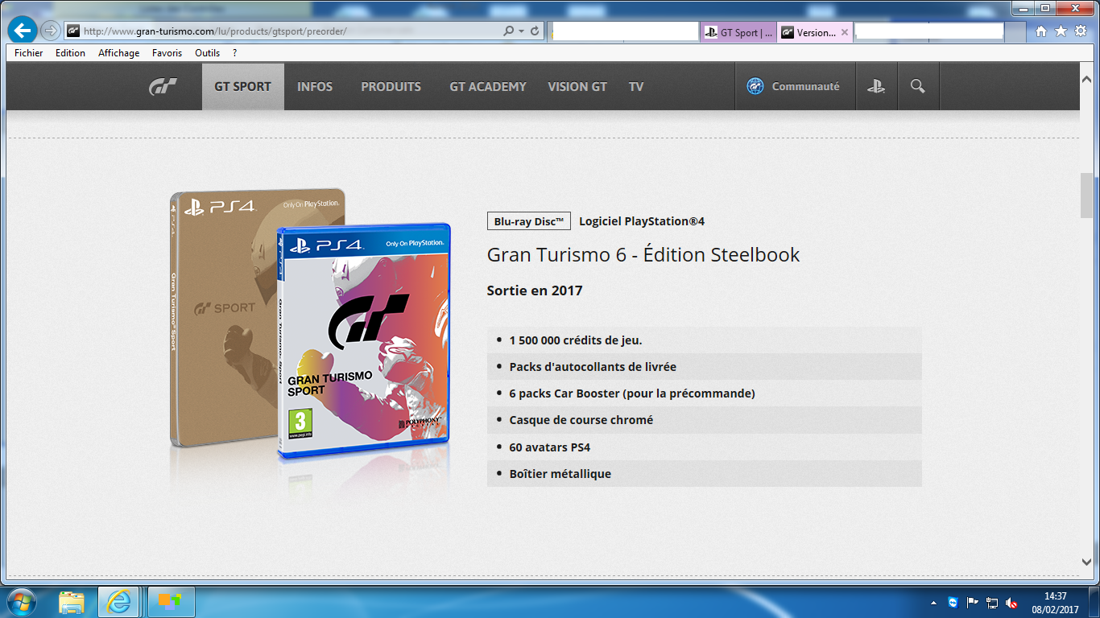Open the Fichier menu

click(29, 53)
